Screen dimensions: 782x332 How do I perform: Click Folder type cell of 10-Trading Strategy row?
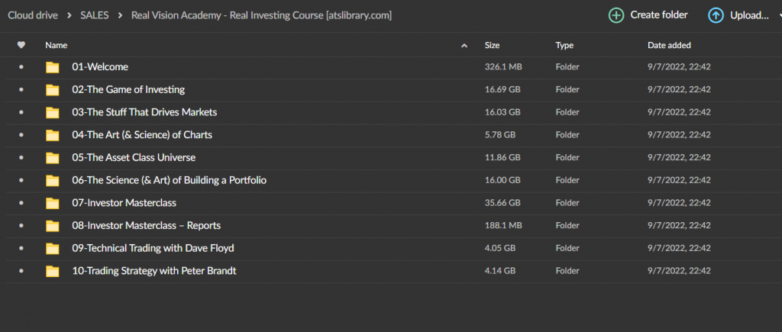click(567, 271)
